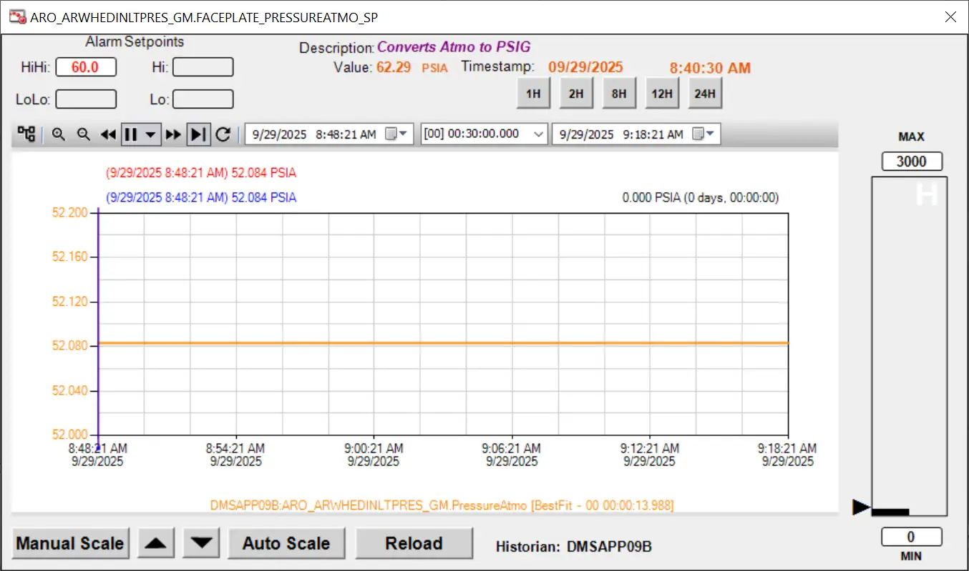The width and height of the screenshot is (969, 571).
Task: Zoom in on the trend chart
Action: pos(59,134)
